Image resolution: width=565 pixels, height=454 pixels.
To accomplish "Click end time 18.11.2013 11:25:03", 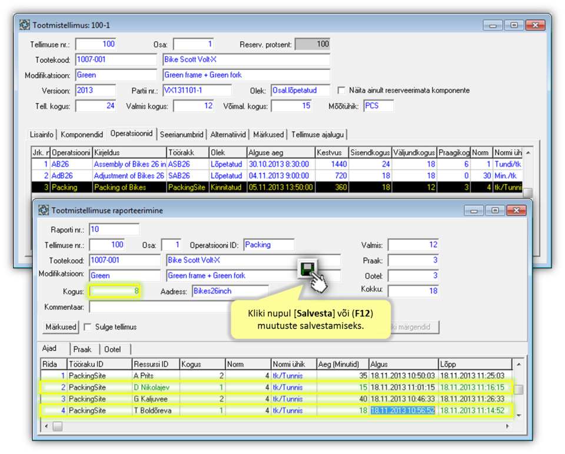I will coord(475,376).
